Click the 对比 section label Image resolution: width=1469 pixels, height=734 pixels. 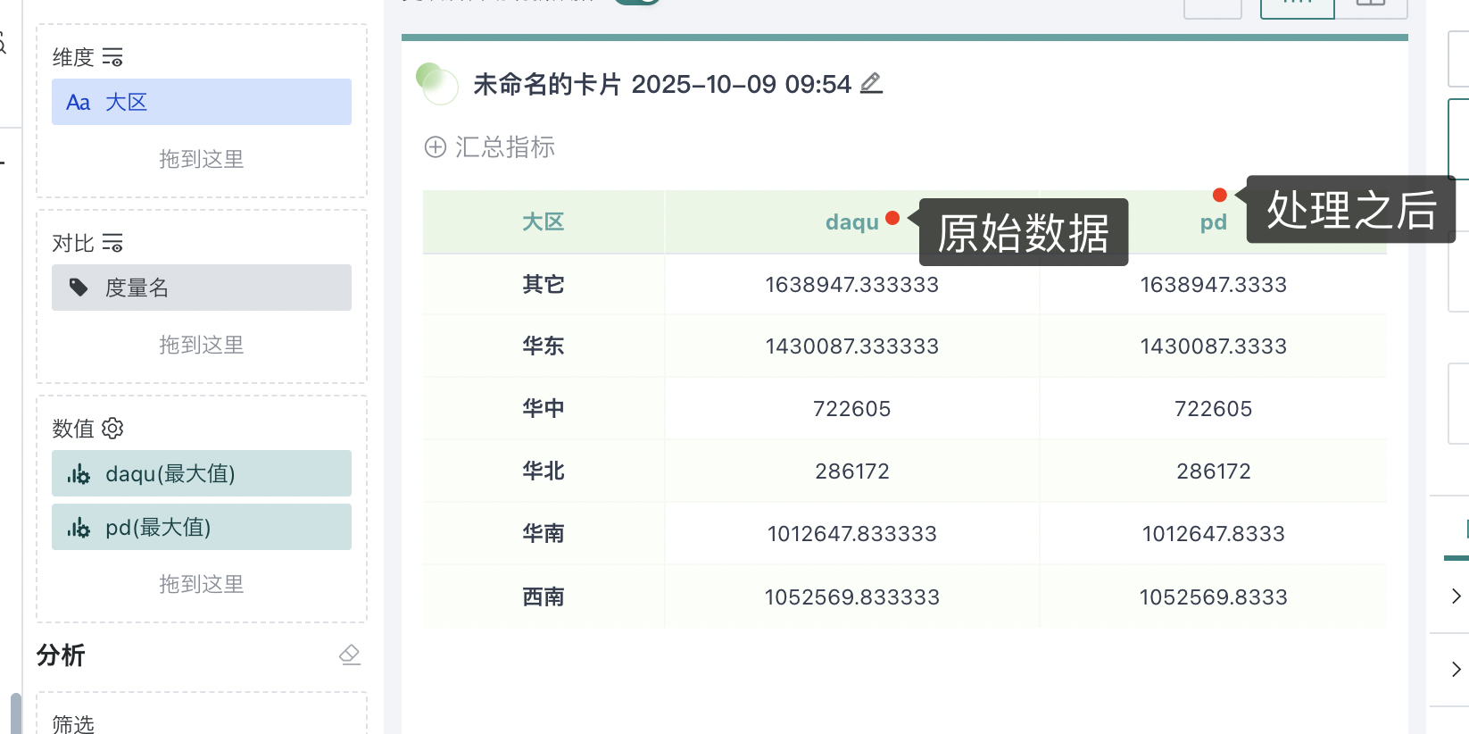tap(73, 243)
